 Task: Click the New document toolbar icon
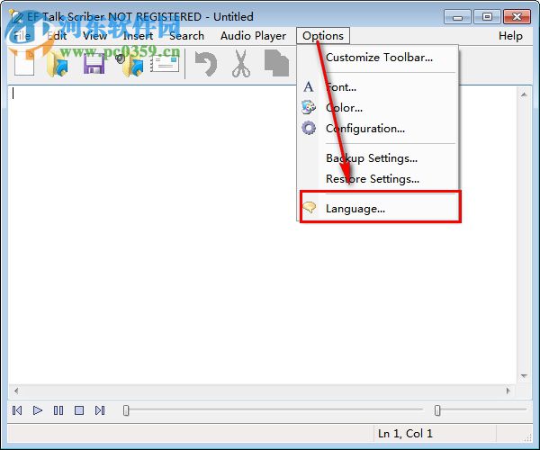24,63
